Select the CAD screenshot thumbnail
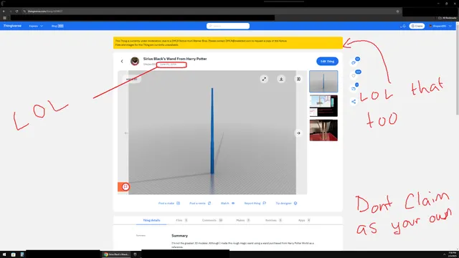 tap(323, 105)
